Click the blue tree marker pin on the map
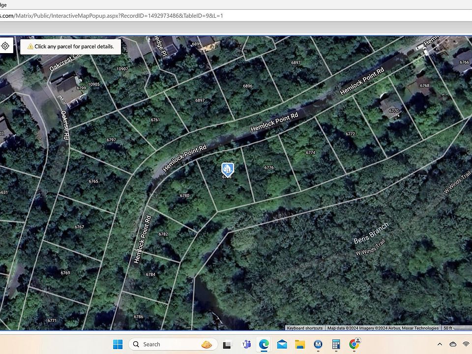Viewport: 472px width, 354px height. coord(228,170)
